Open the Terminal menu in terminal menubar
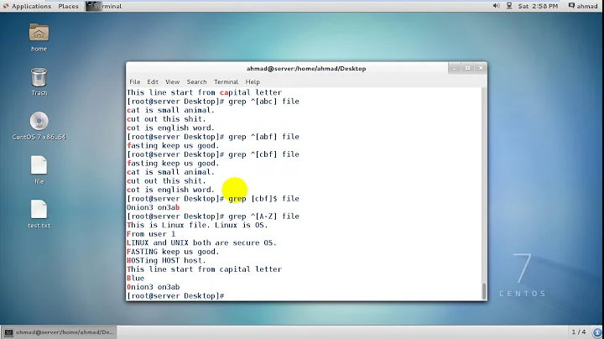Image resolution: width=604 pixels, height=339 pixels. pos(226,81)
